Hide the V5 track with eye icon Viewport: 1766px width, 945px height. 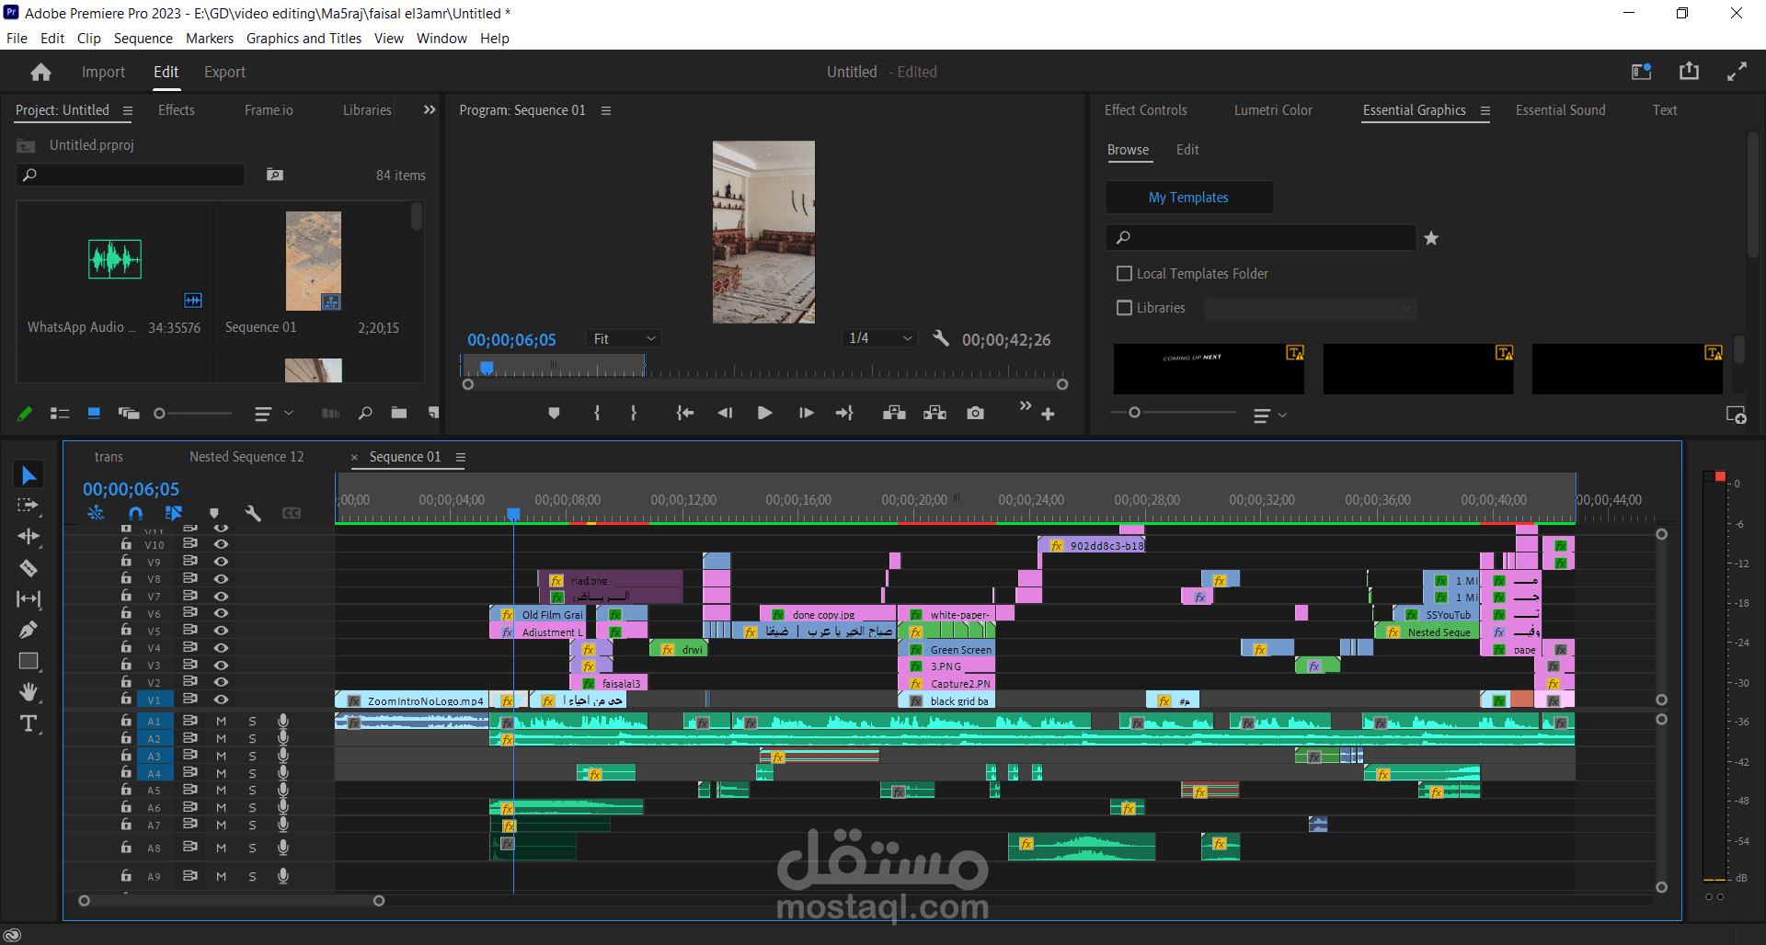tap(221, 631)
